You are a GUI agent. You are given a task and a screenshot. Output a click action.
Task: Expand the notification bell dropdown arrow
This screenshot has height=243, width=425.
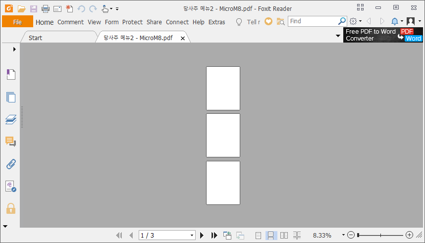402,21
